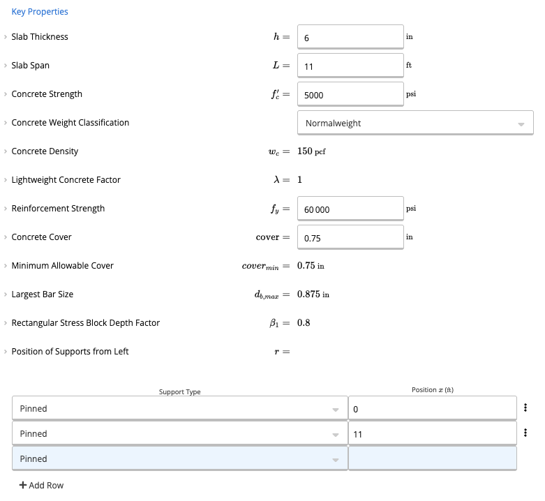This screenshot has width=545, height=501.
Task: Expand the Largest Bar Size row
Action: [6, 294]
